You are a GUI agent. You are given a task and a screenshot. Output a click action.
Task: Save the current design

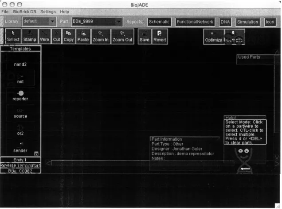click(x=145, y=36)
